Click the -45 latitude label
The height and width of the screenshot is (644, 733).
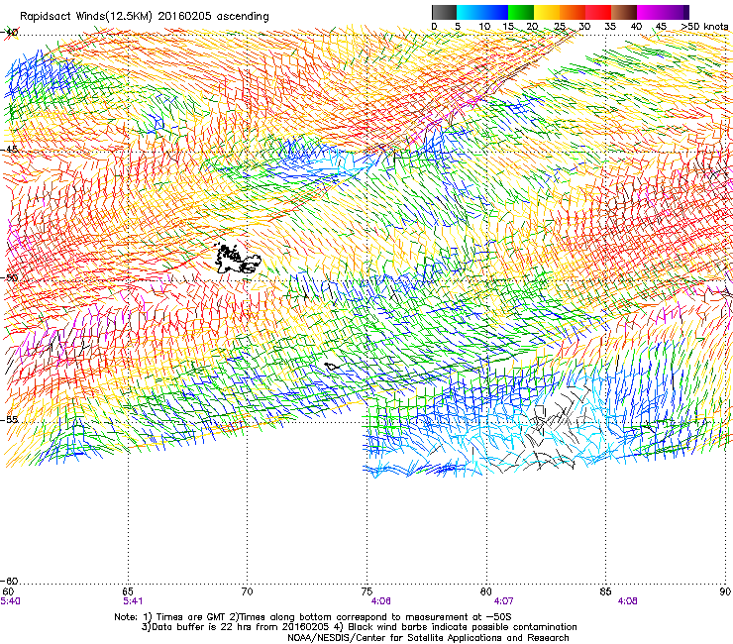point(9,150)
